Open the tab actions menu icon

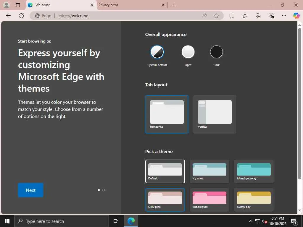18,5
